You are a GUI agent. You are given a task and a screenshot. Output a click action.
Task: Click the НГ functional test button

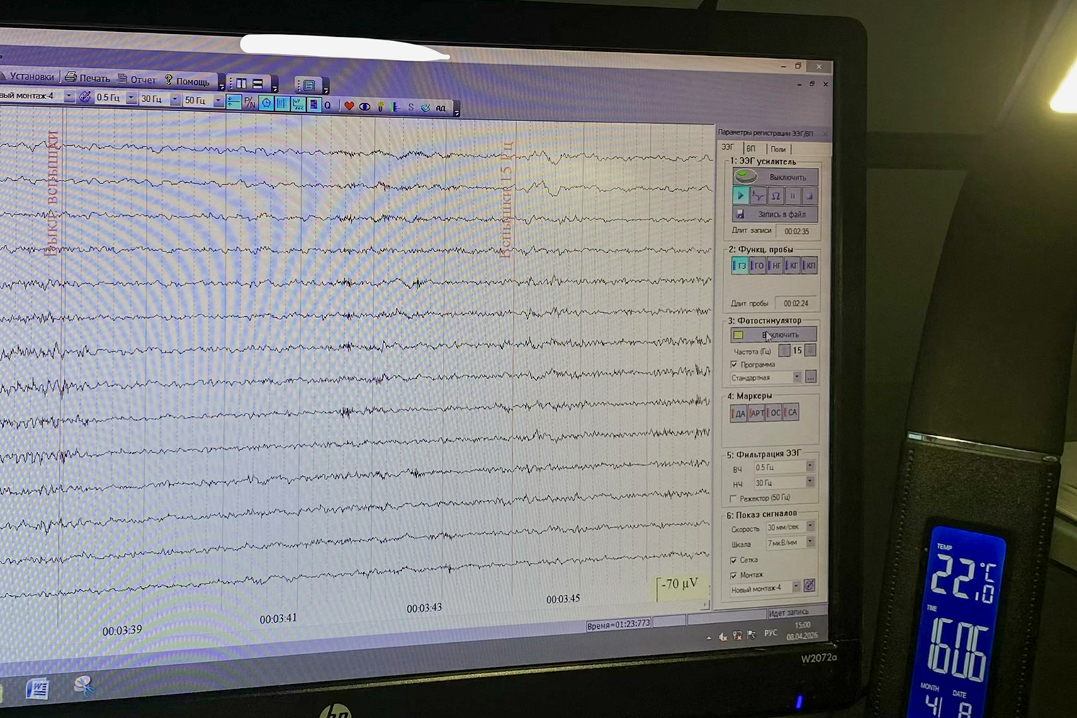(x=774, y=266)
